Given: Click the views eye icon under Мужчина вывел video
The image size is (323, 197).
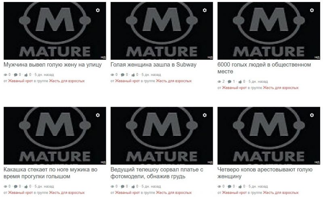Looking at the screenshot, I should (x=6, y=75).
